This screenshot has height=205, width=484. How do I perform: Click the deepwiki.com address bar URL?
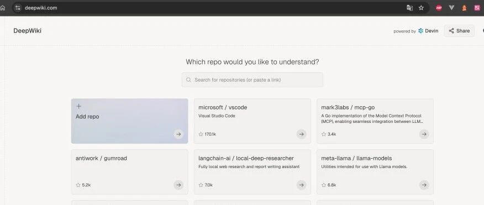click(41, 8)
